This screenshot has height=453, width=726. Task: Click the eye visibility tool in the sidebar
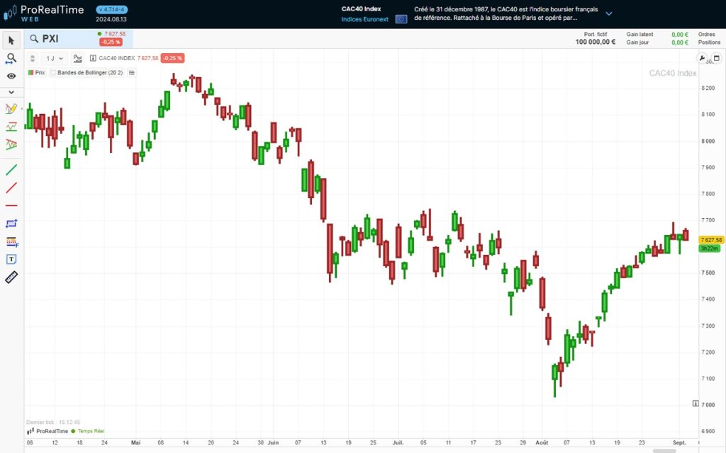pyautogui.click(x=10, y=76)
